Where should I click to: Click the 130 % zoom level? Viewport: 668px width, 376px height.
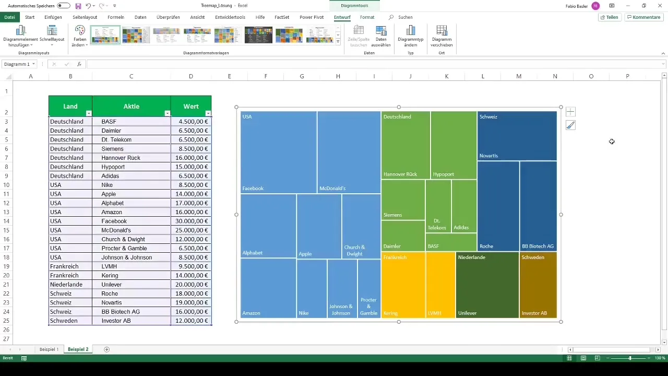[x=660, y=358]
